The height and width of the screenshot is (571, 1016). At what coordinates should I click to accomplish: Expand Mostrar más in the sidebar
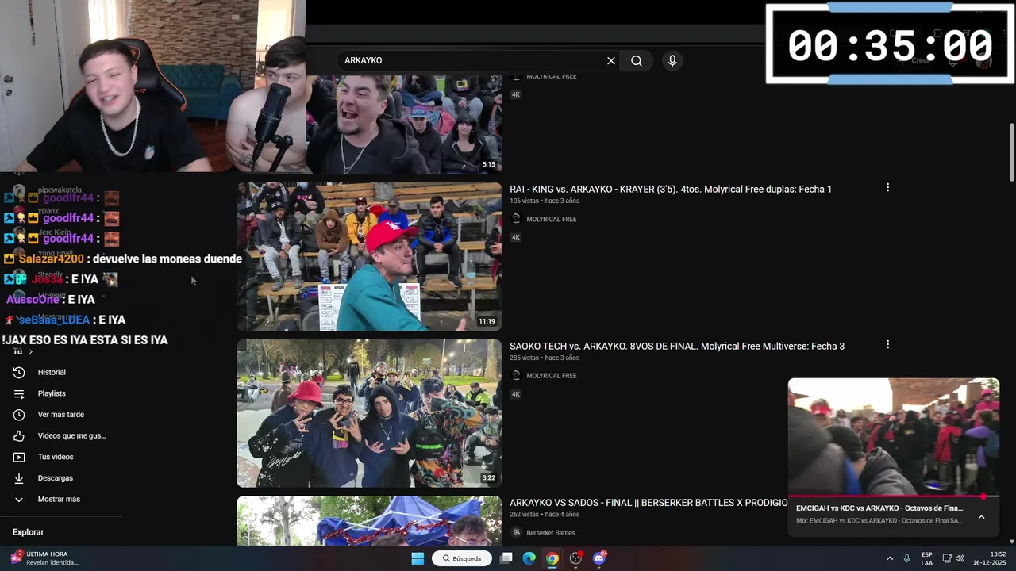(59, 499)
